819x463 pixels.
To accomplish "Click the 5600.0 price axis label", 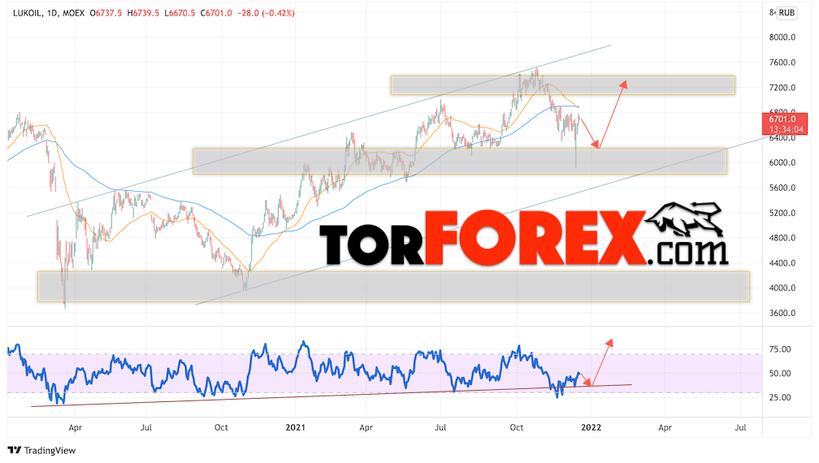I will pyautogui.click(x=782, y=188).
